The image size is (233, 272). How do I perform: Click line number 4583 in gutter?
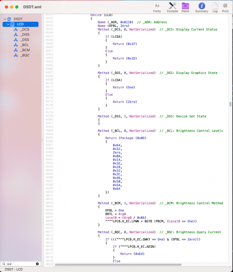pos(49,131)
